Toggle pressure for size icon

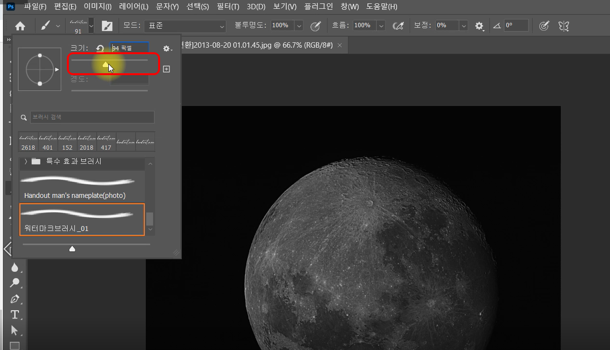pyautogui.click(x=544, y=26)
